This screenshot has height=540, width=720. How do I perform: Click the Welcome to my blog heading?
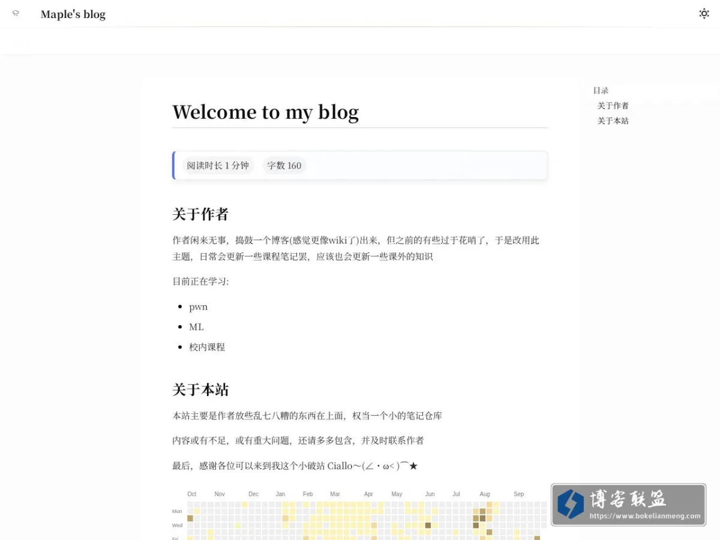266,112
